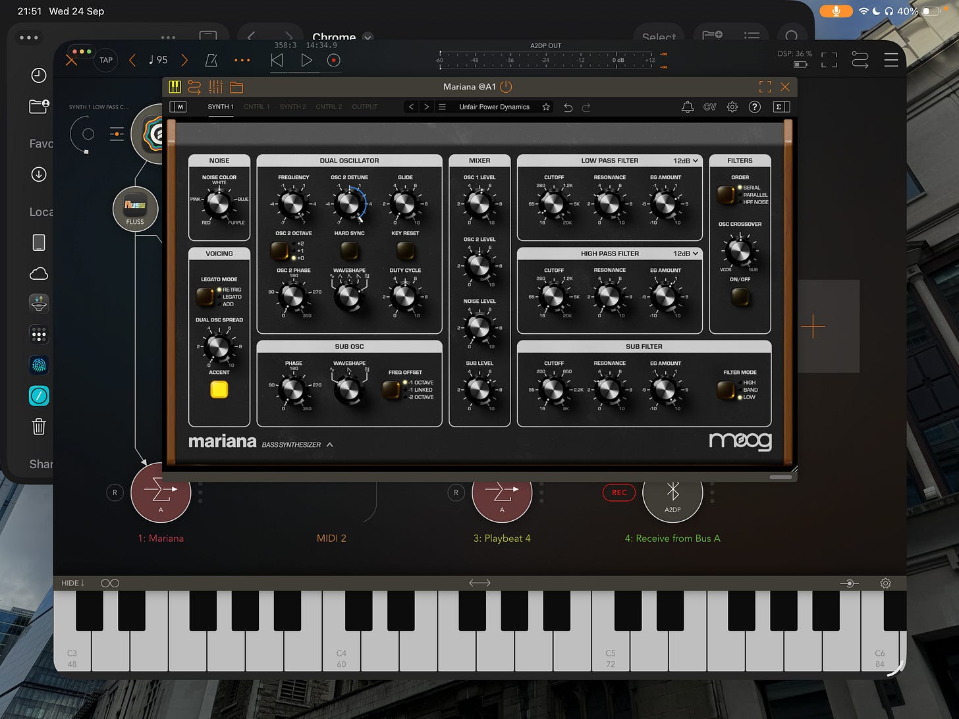Favorite preset with the star icon
Viewport: 959px width, 719px height.
tap(546, 107)
